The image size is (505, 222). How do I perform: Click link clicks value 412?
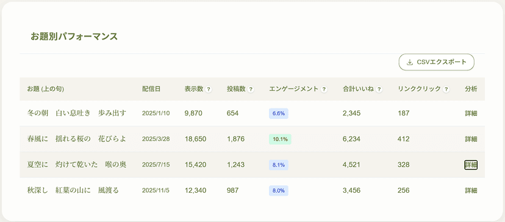coord(404,139)
